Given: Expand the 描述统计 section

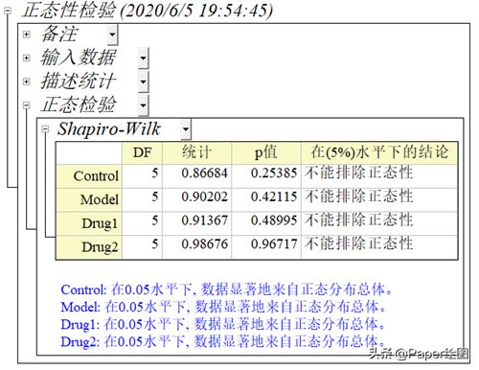Looking at the screenshot, I should (27, 81).
